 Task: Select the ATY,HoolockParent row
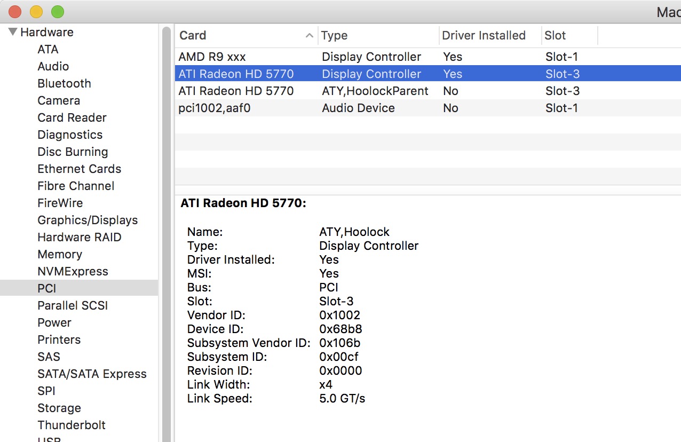[428, 91]
